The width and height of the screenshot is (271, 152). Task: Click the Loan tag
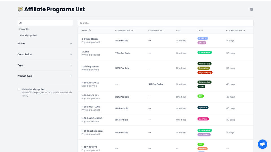click(201, 87)
